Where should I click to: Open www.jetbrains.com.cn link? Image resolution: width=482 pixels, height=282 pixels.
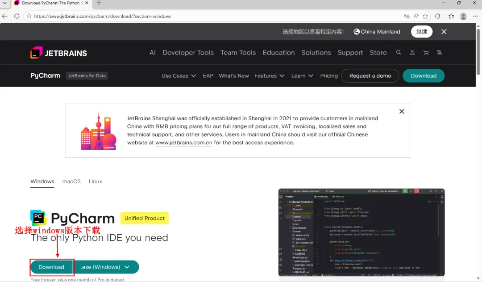(183, 143)
